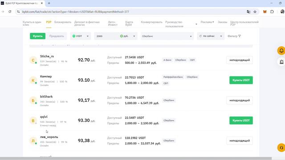
Task: Open browser profile avatar
Action: point(282,12)
